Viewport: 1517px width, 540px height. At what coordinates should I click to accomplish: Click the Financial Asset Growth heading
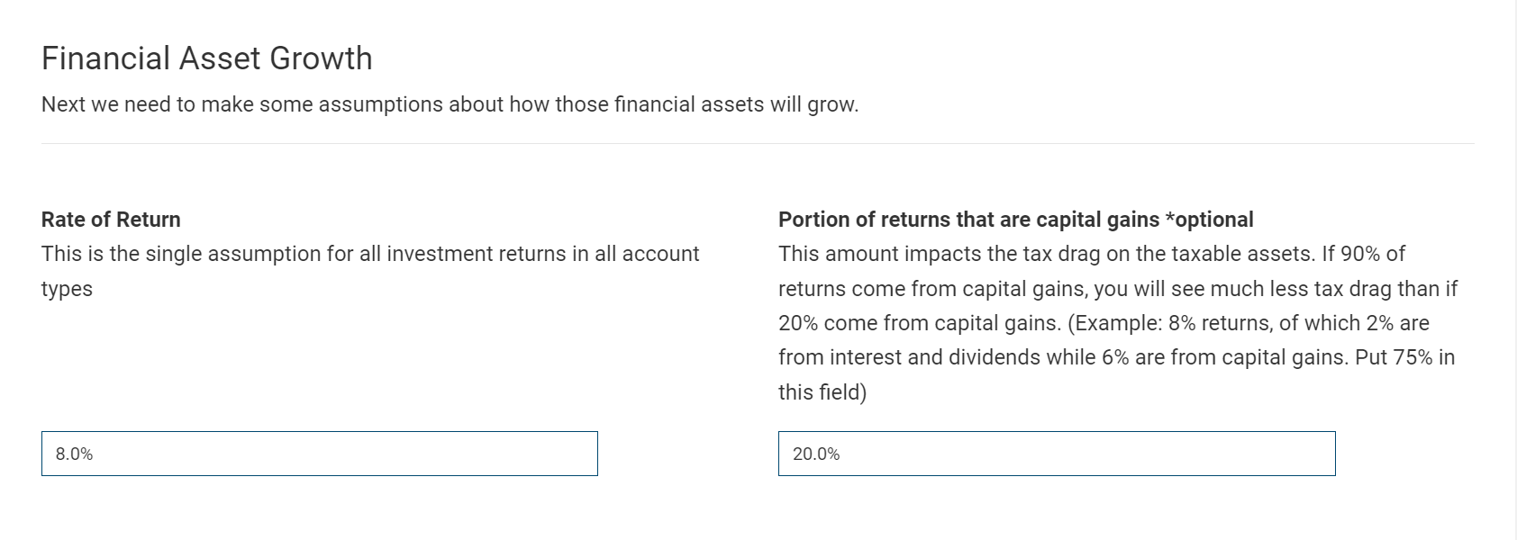coord(205,57)
